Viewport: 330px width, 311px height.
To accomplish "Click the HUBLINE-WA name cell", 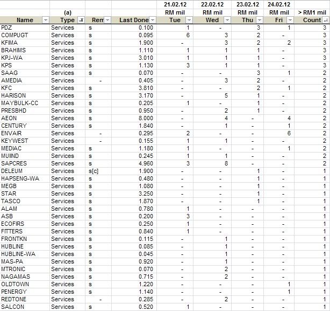I will 25,254.
